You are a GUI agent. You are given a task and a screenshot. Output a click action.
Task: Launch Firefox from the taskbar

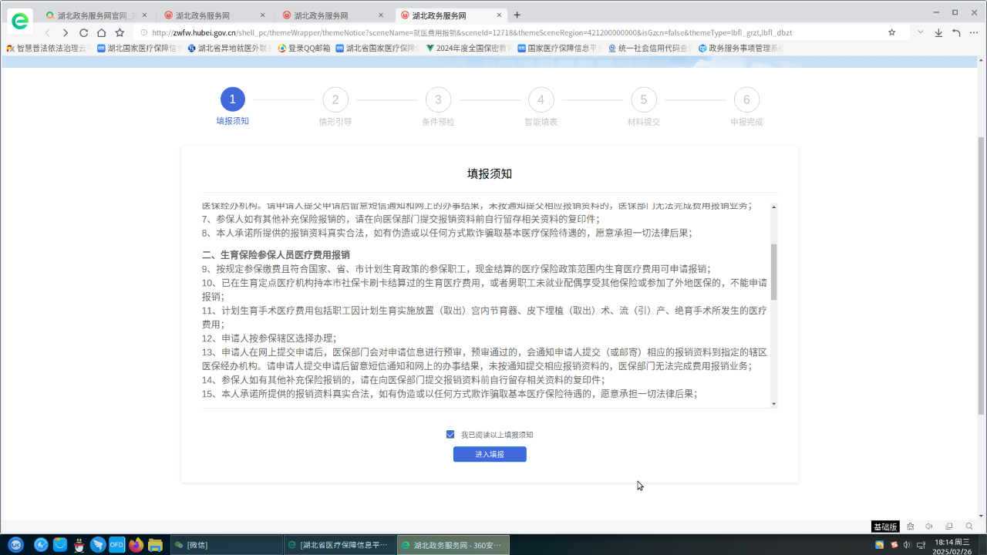point(136,545)
